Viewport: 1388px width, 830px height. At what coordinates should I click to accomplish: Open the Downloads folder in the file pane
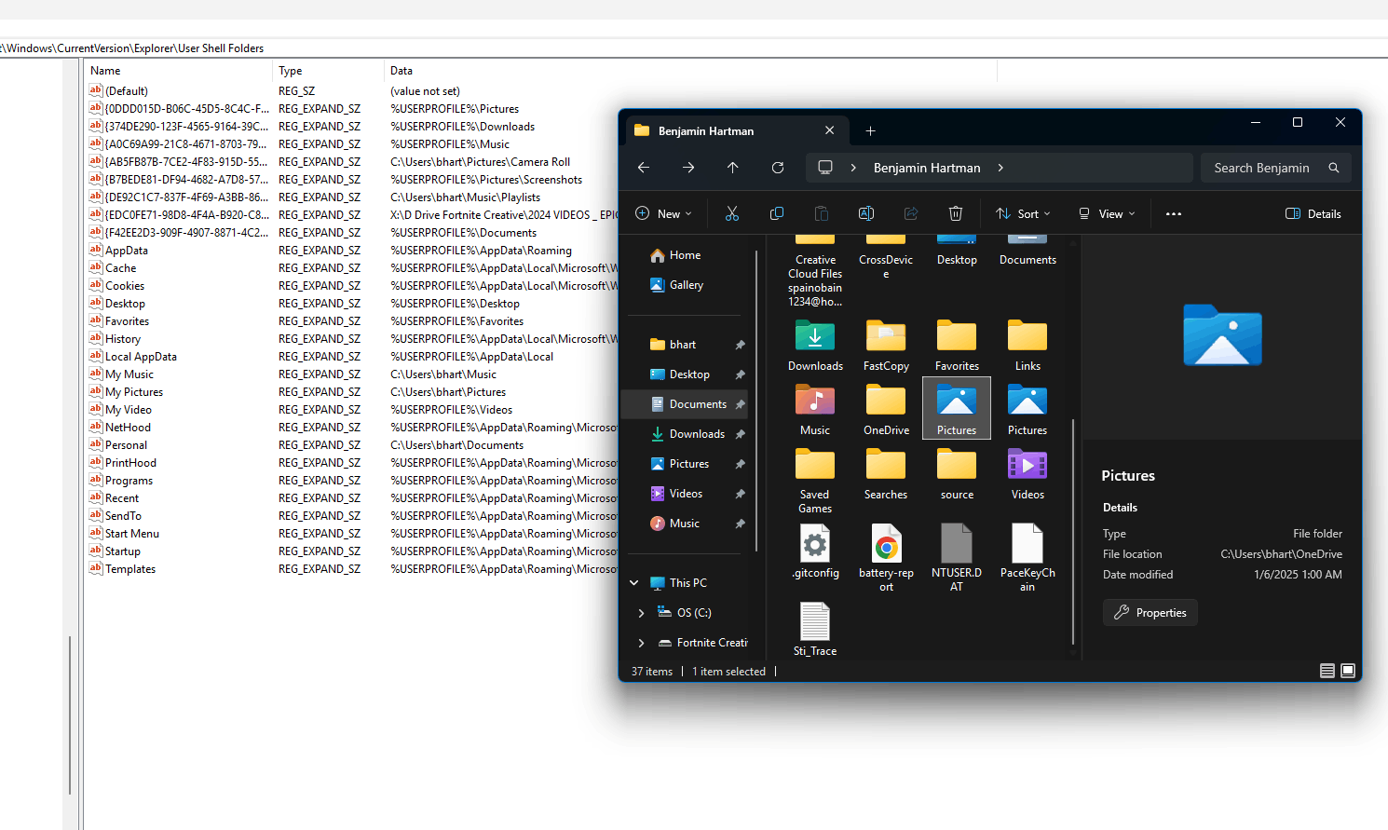pyautogui.click(x=815, y=346)
